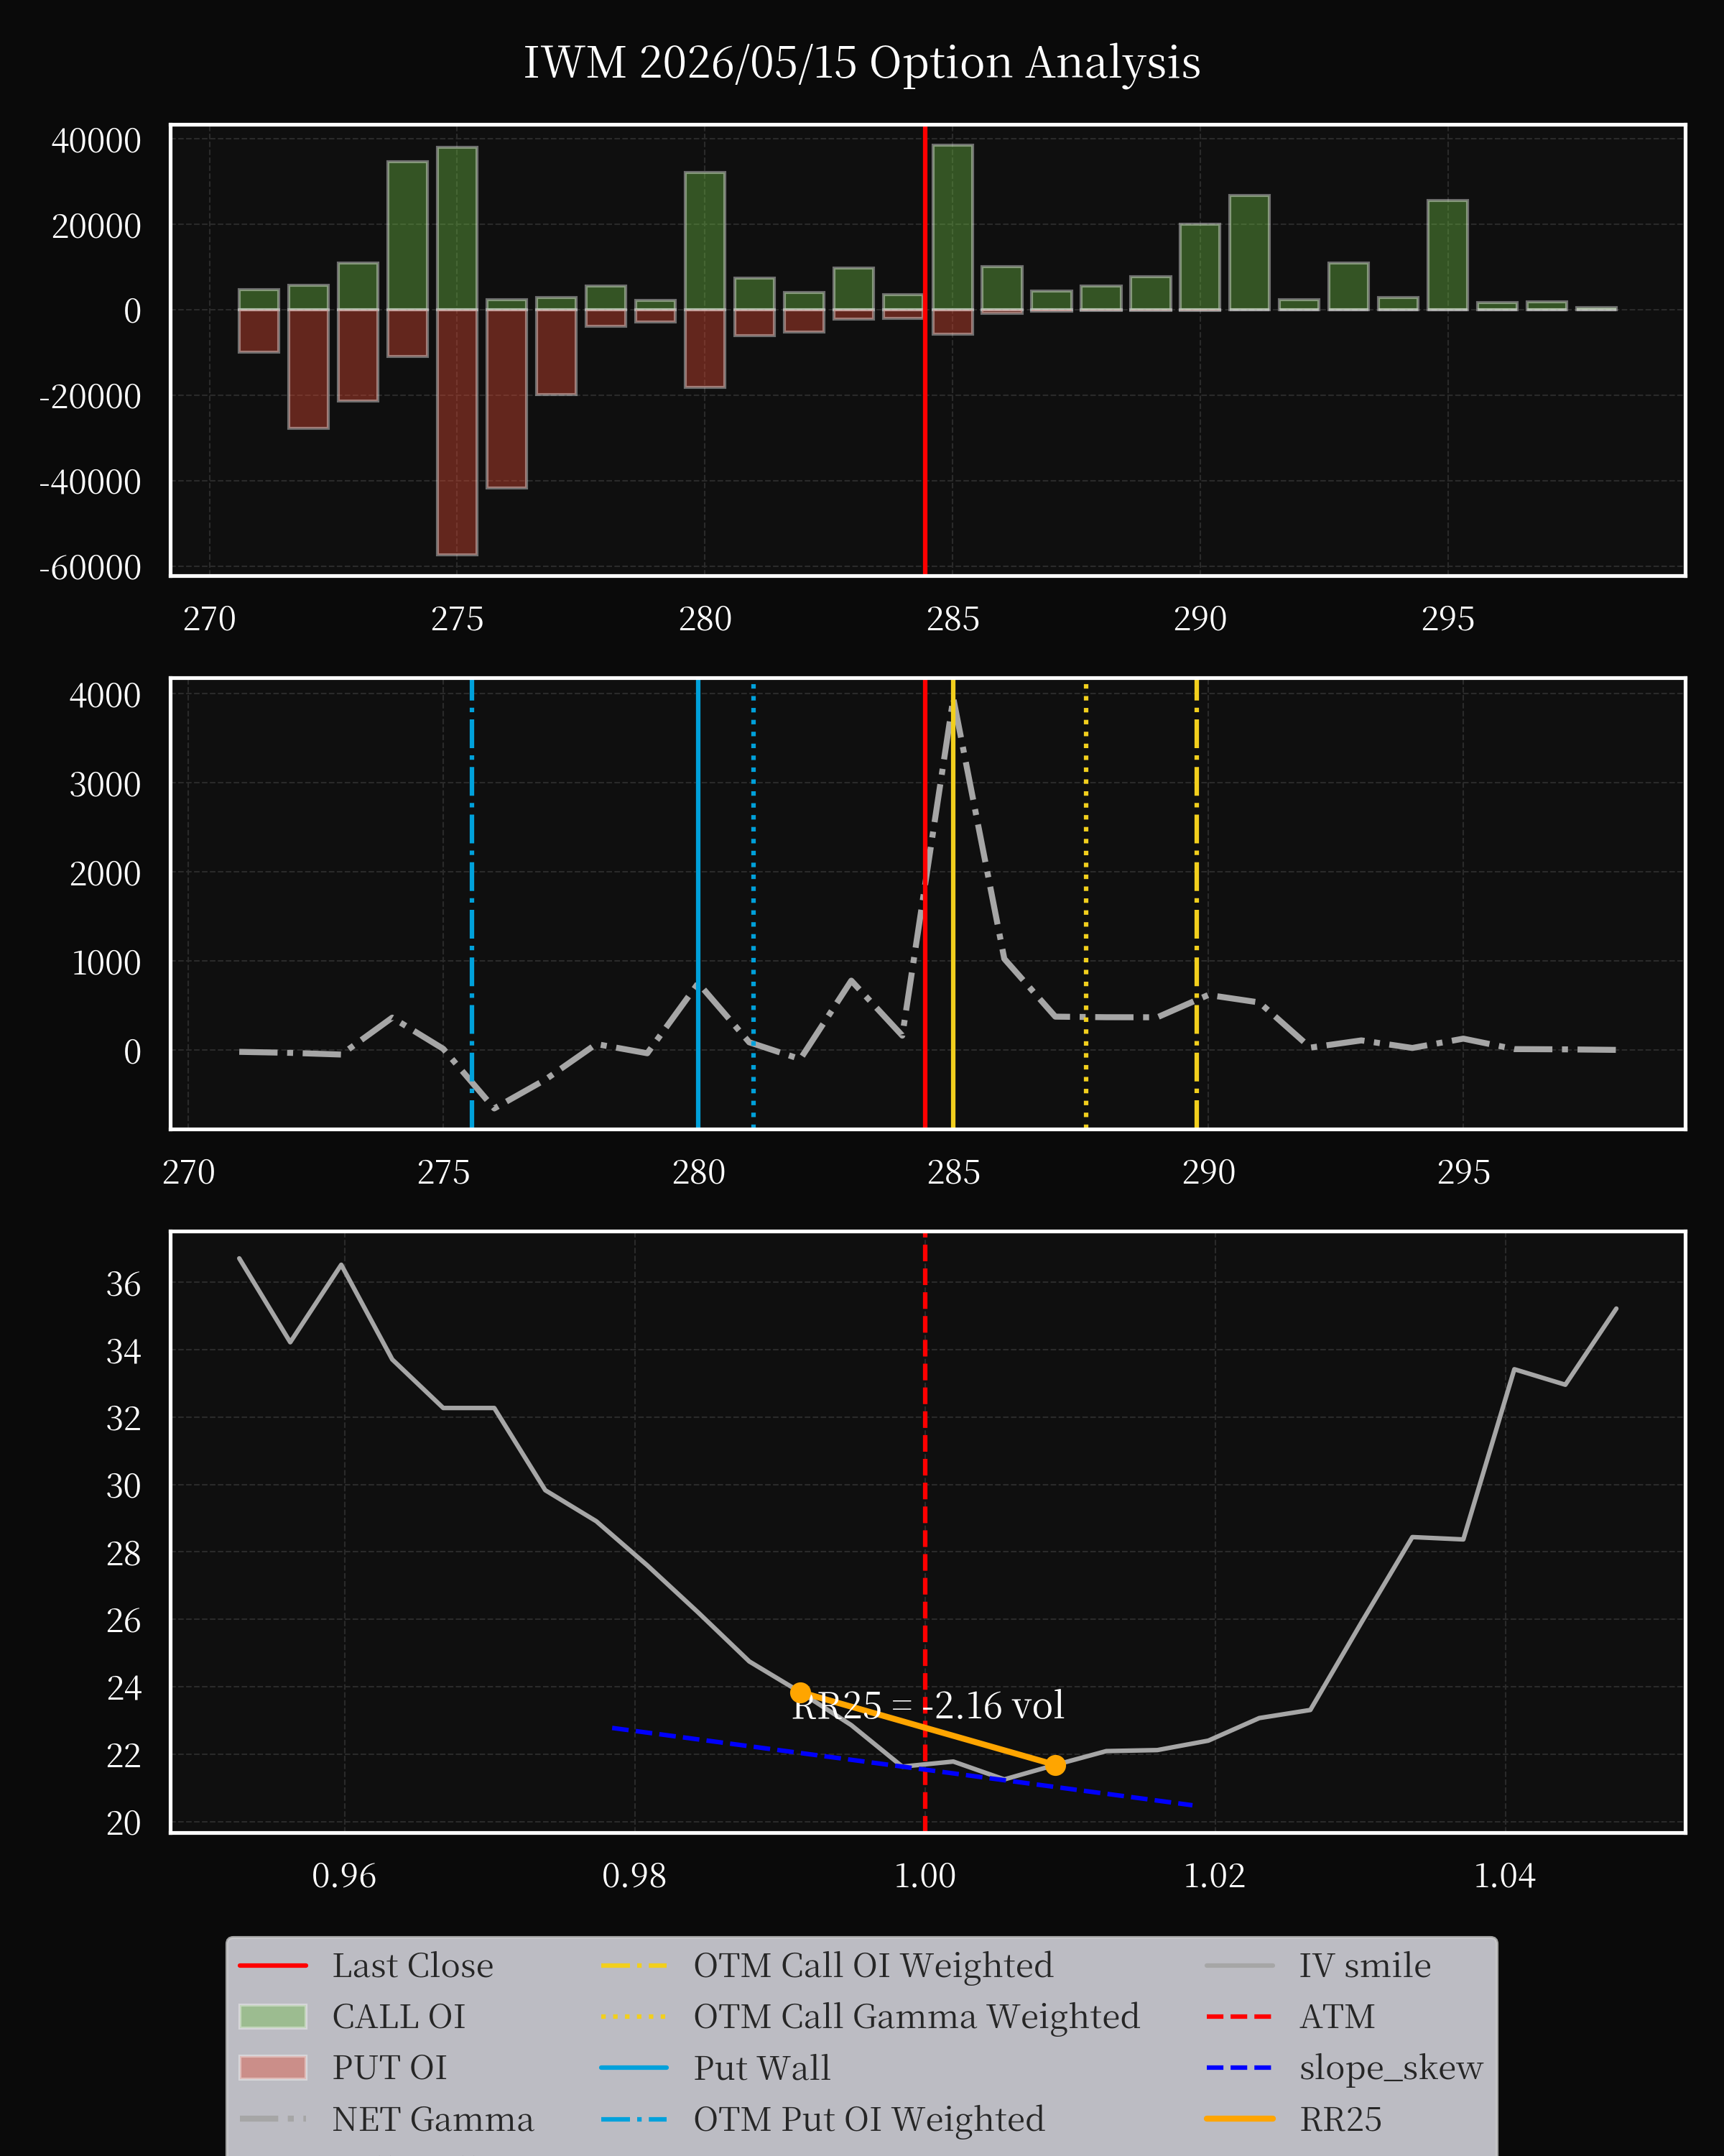Screen dimensions: 1724x2156
Task: Click the left orange RR25 marker dot
Action: point(800,1693)
